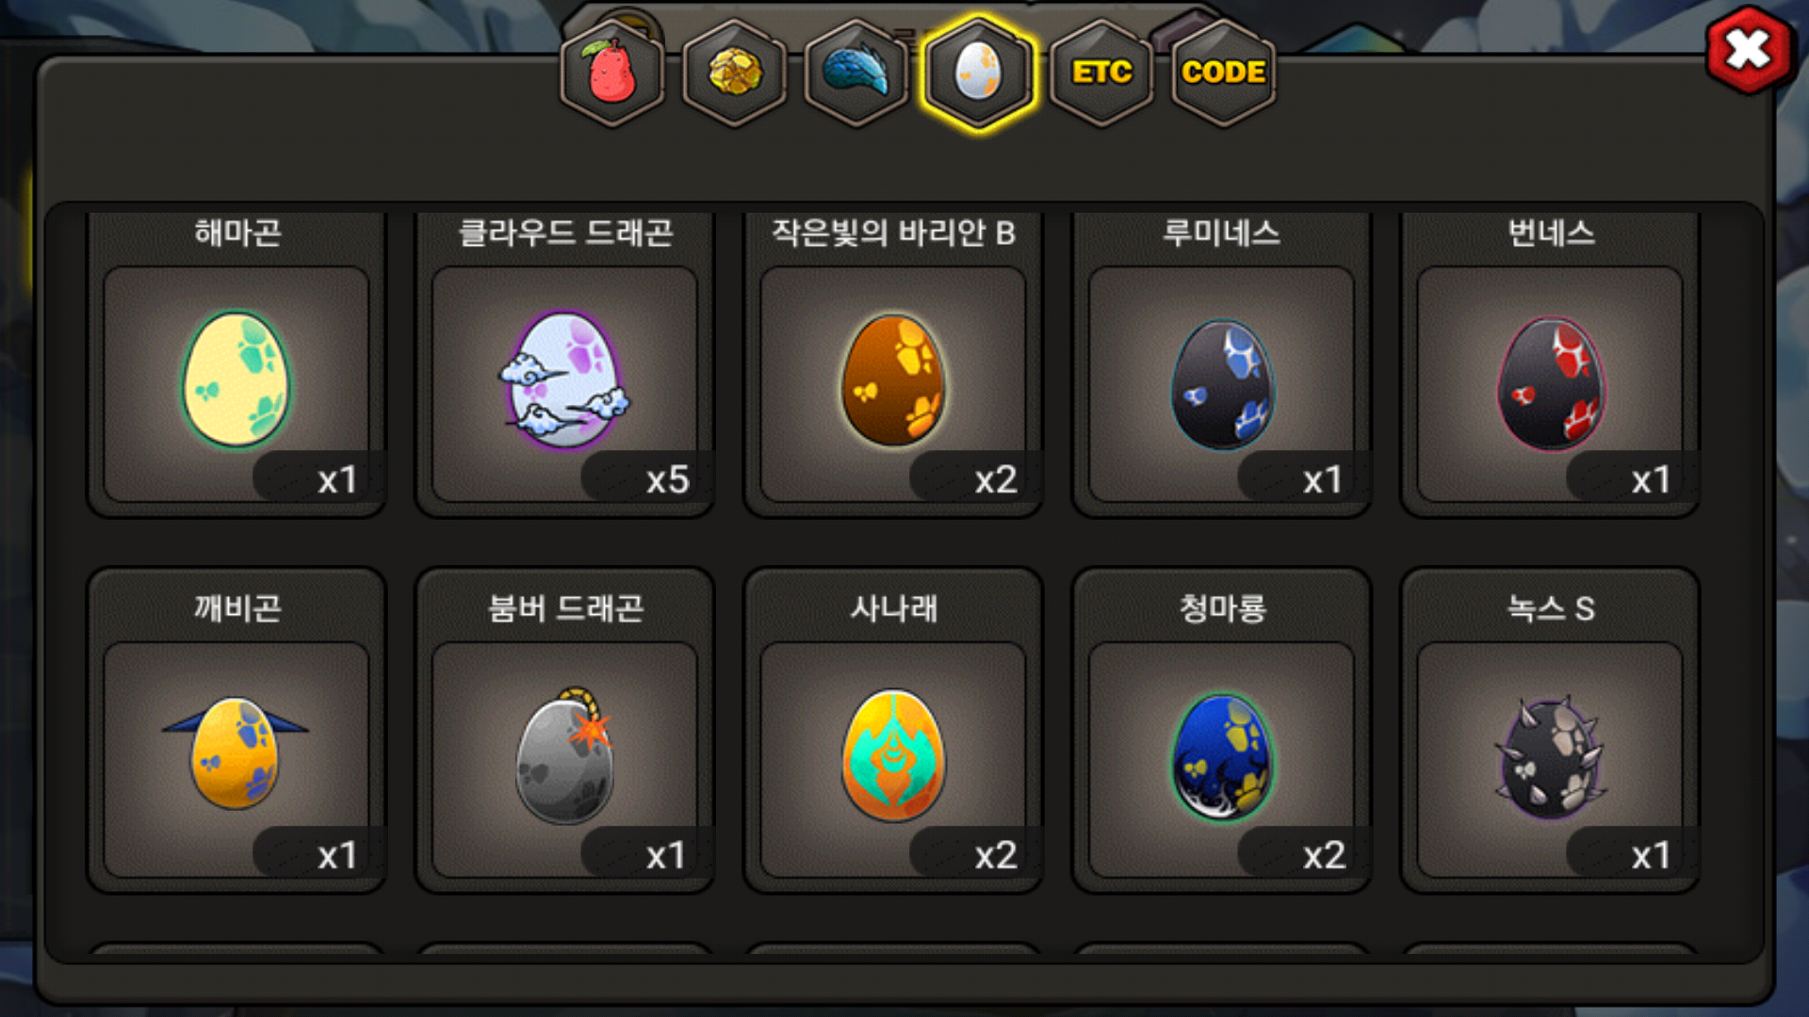Choose the 깨비곤 winged yellow egg
Screen dimensions: 1809x1017
coord(236,752)
